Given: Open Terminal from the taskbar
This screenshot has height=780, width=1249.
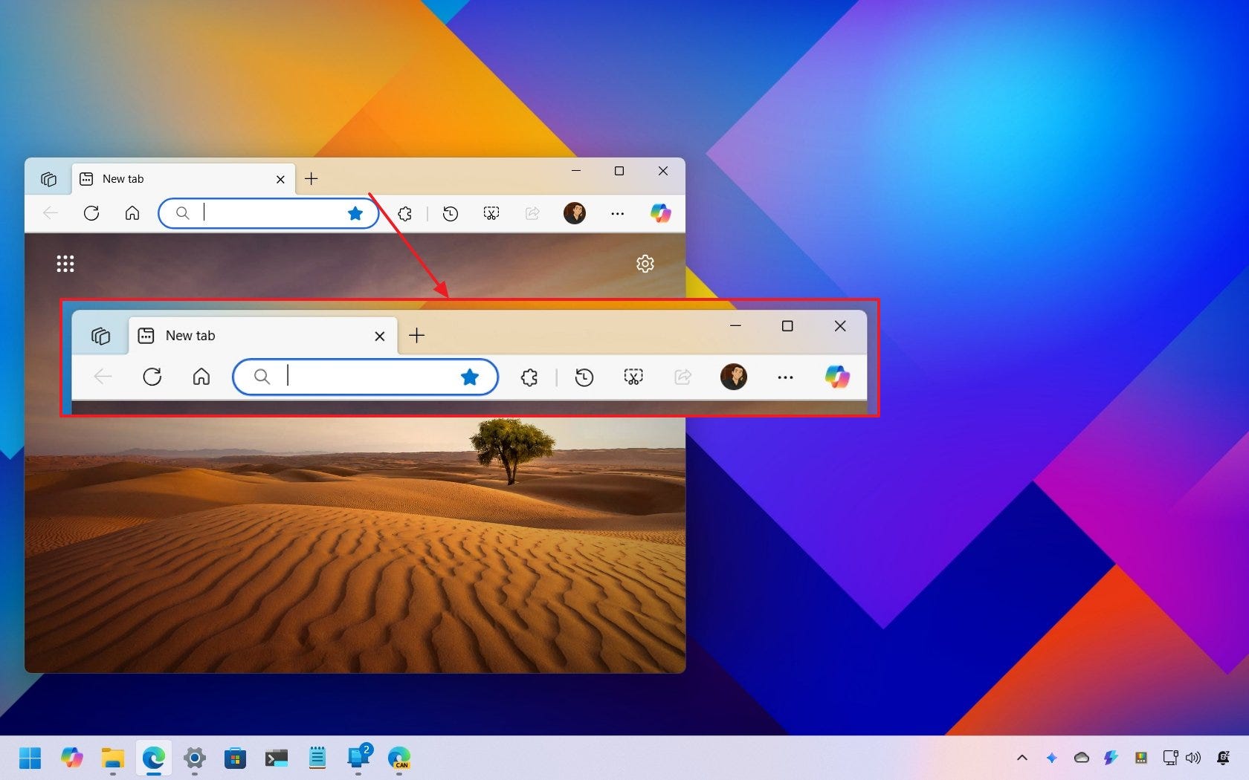Looking at the screenshot, I should pos(277,758).
